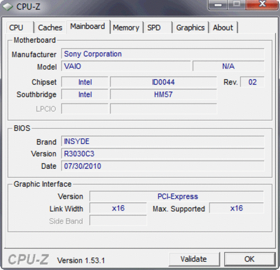Select the HM57 southbridge value
The height and width of the screenshot is (270, 280).
[164, 94]
